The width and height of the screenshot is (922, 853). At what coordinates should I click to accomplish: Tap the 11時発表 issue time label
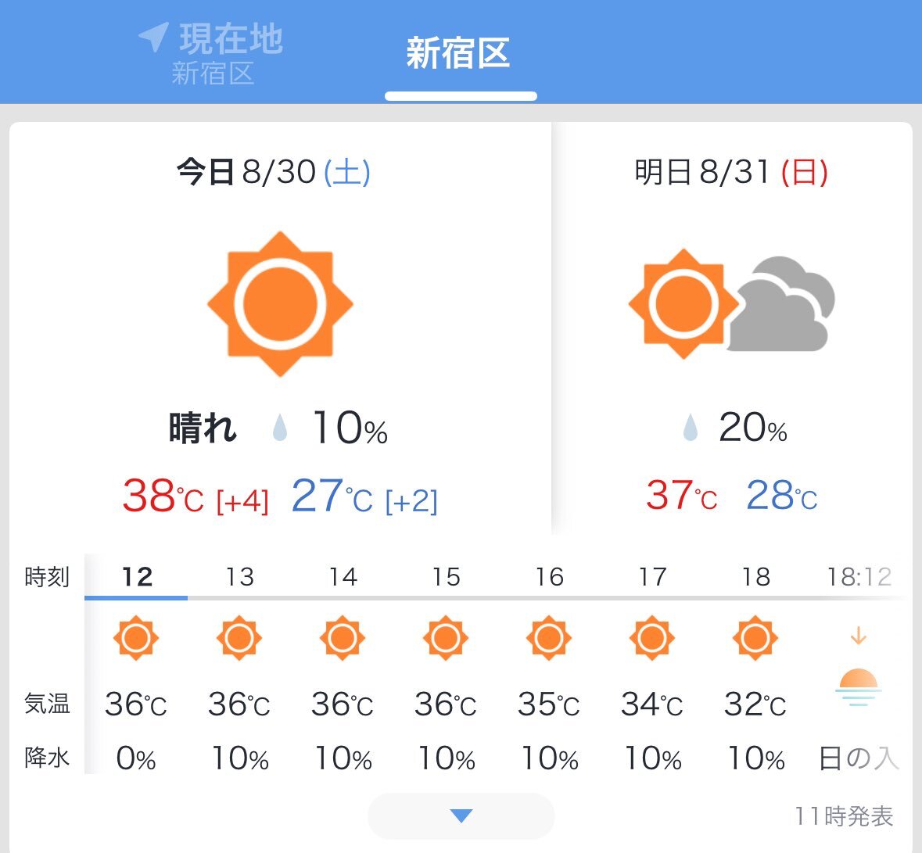[843, 816]
